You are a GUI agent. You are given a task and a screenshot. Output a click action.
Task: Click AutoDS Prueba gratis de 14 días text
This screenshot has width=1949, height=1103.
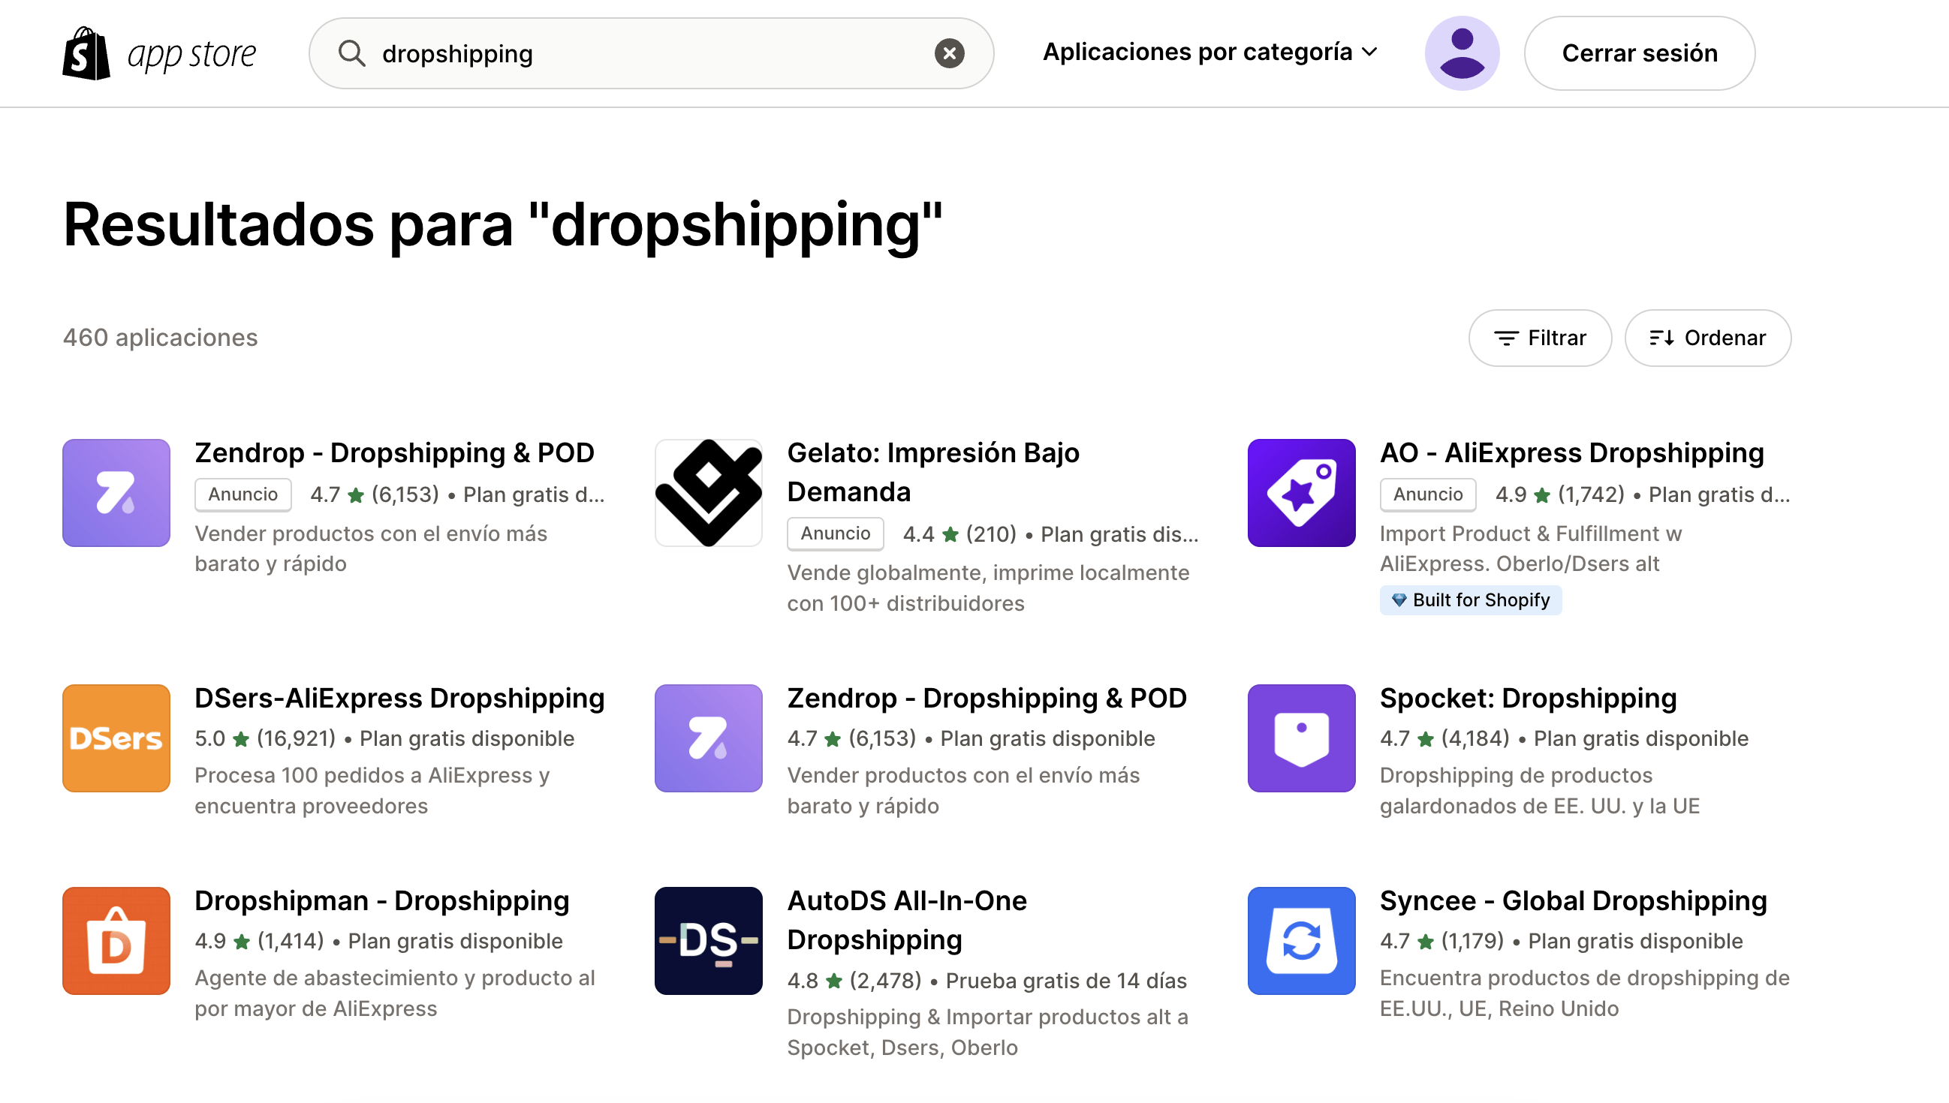point(1066,980)
